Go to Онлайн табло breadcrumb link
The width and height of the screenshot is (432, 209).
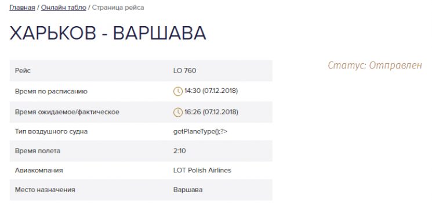64,8
